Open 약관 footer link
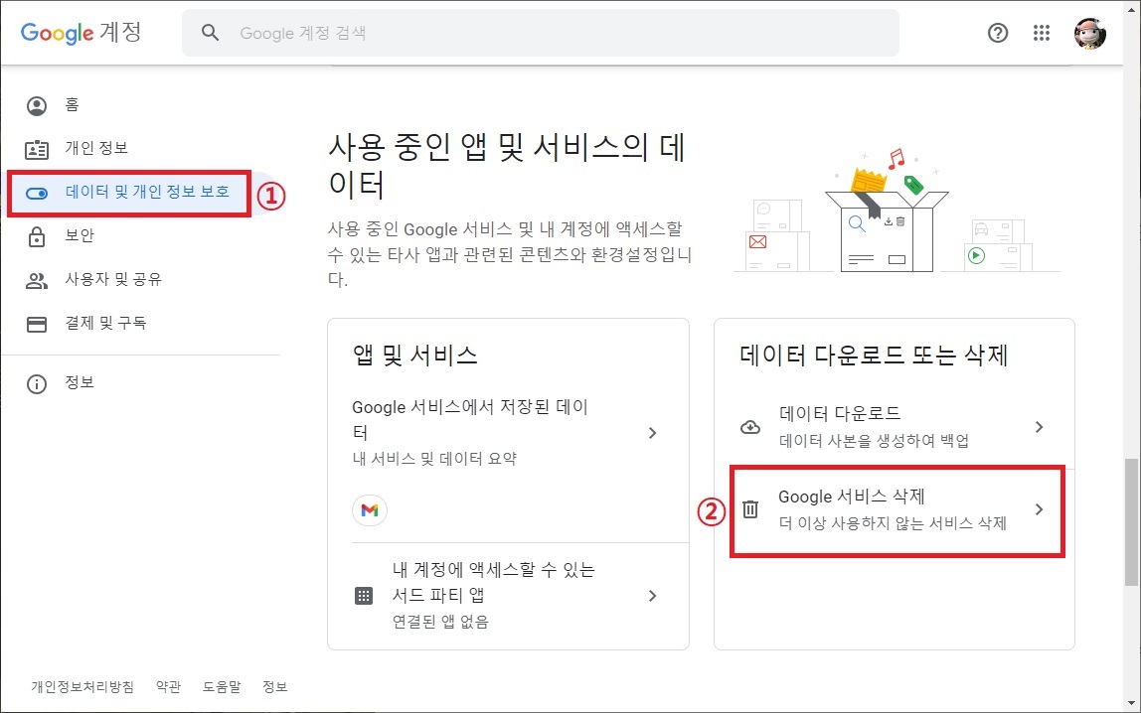 pos(168,687)
